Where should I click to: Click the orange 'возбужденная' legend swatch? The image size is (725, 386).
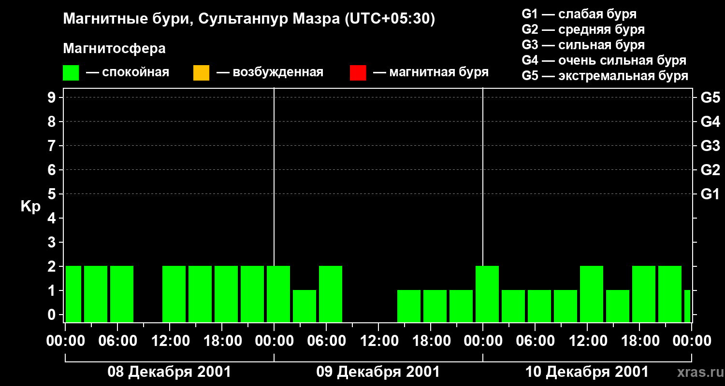pyautogui.click(x=201, y=73)
